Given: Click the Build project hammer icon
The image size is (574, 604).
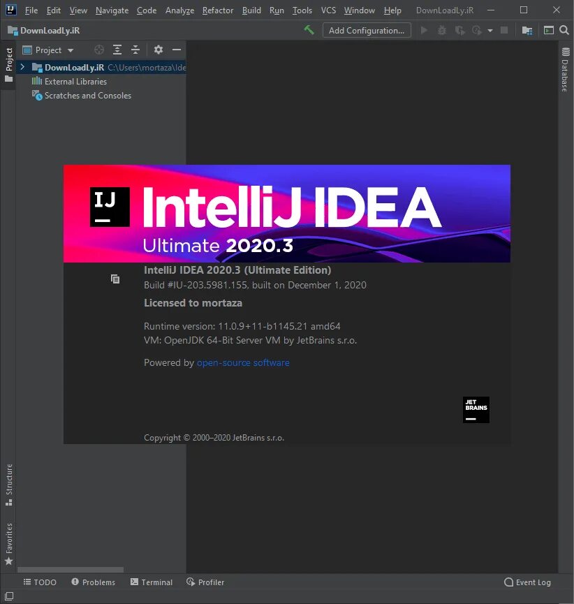Looking at the screenshot, I should (x=309, y=30).
